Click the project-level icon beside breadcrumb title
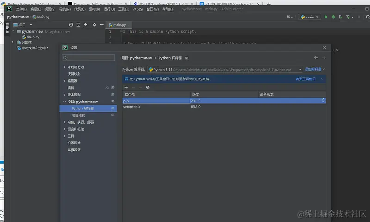This screenshot has width=370, height=222. pyautogui.click(x=187, y=58)
